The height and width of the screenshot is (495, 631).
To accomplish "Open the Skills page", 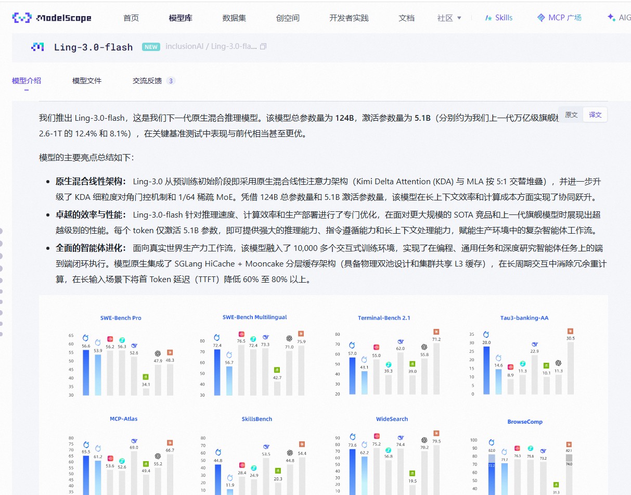I will pyautogui.click(x=499, y=18).
